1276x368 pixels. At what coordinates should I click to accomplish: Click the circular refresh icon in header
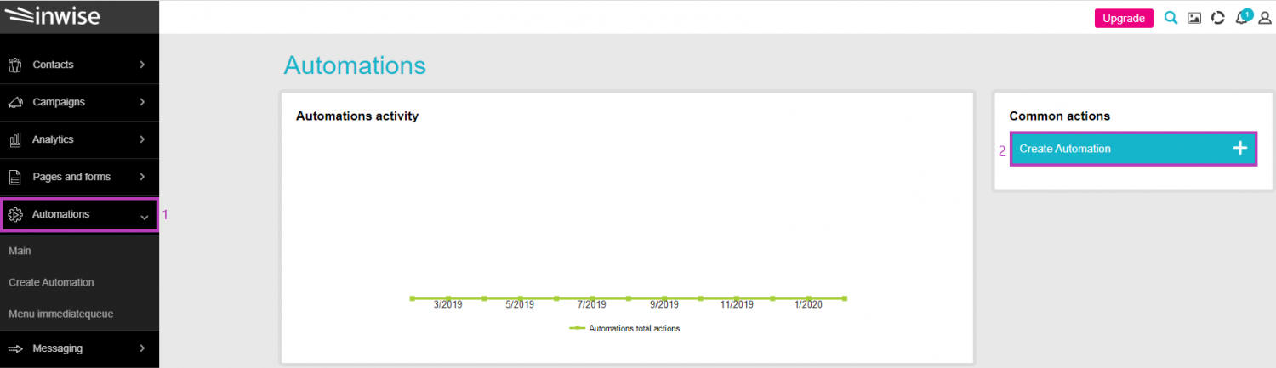pos(1218,18)
